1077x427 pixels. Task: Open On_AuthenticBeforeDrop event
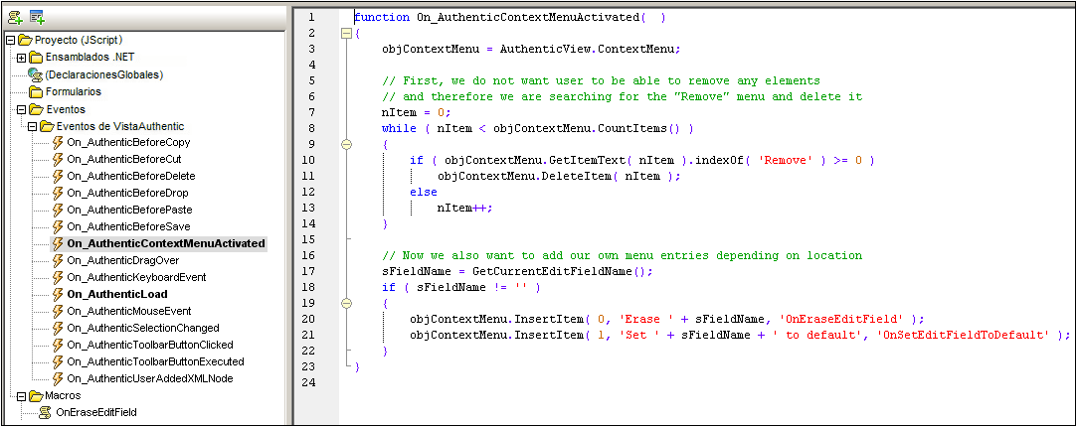(127, 193)
